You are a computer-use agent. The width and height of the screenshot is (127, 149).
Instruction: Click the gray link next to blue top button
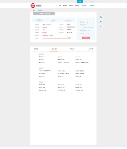(86, 2)
